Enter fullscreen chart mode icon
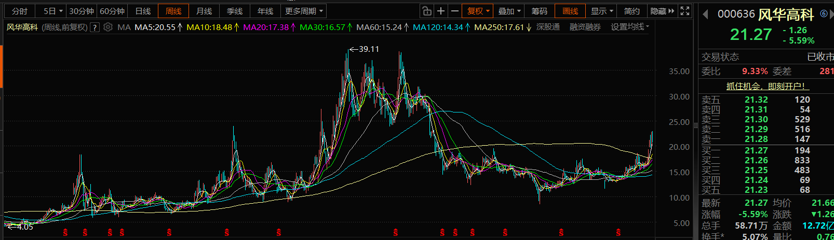 pyautogui.click(x=685, y=11)
